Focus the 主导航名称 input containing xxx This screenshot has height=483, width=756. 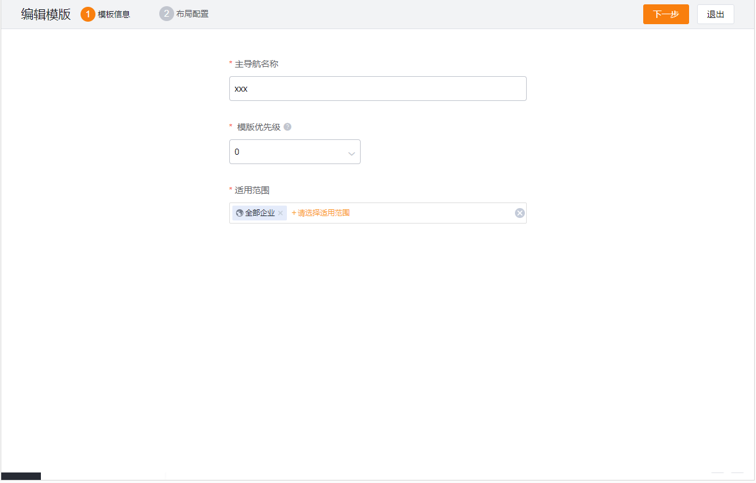tap(377, 89)
